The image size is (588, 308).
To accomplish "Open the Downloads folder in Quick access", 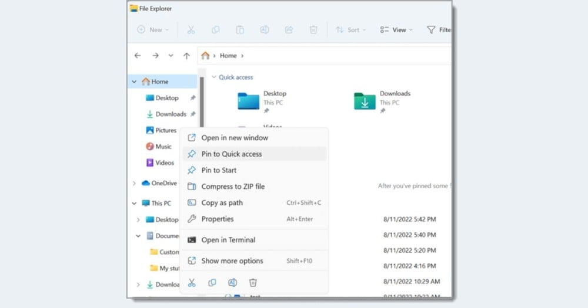I will (x=365, y=101).
